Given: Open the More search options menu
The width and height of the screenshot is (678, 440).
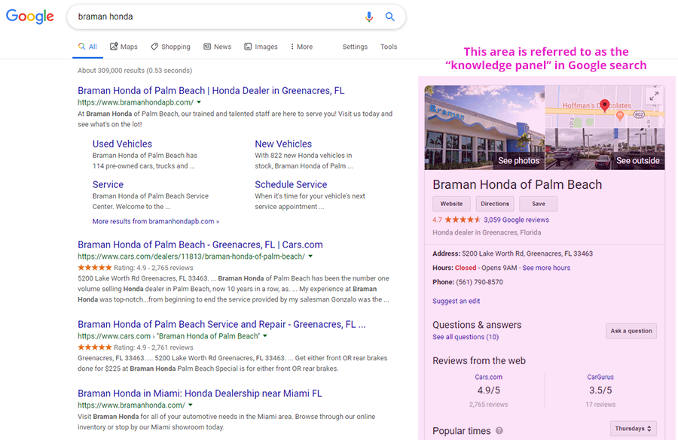Looking at the screenshot, I should (301, 47).
